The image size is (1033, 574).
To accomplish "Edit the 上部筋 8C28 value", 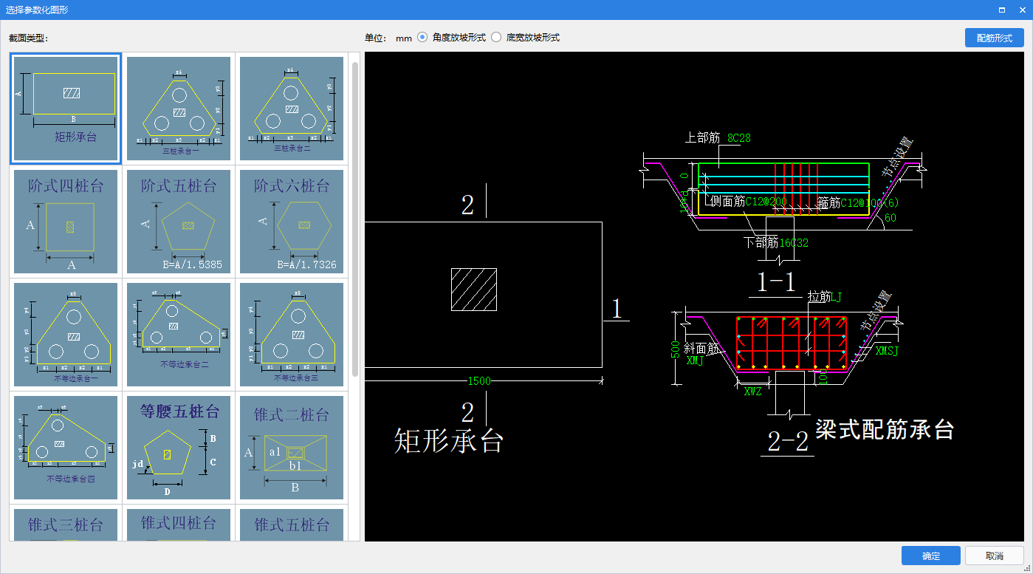I will pos(739,137).
